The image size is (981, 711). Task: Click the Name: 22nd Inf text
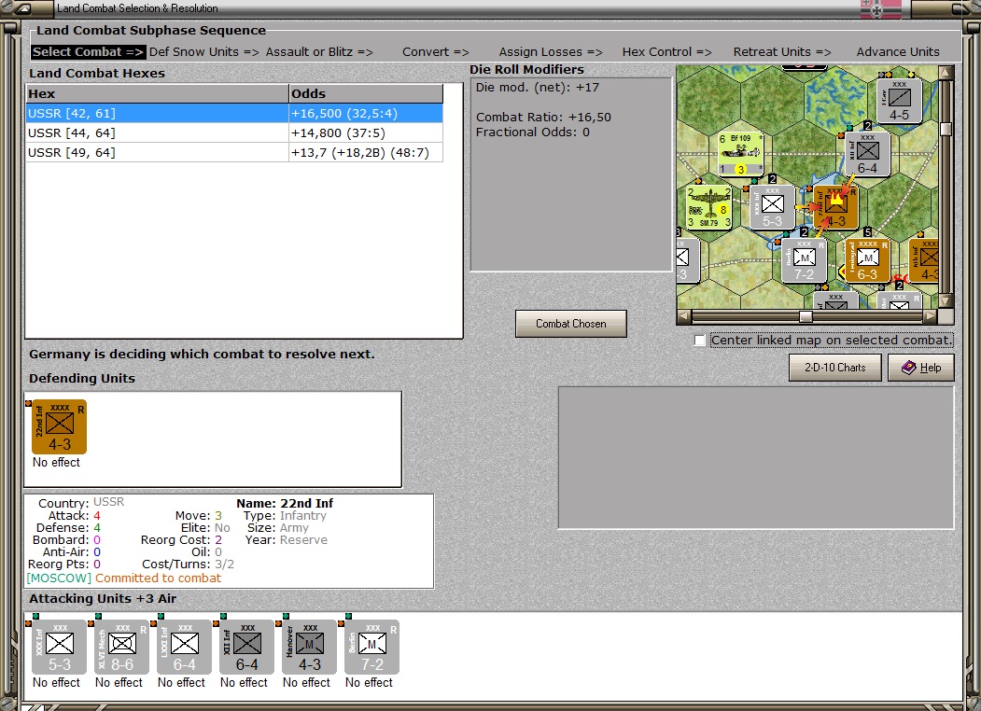tap(285, 503)
